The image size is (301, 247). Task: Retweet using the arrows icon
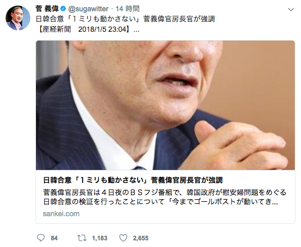[x=82, y=238]
